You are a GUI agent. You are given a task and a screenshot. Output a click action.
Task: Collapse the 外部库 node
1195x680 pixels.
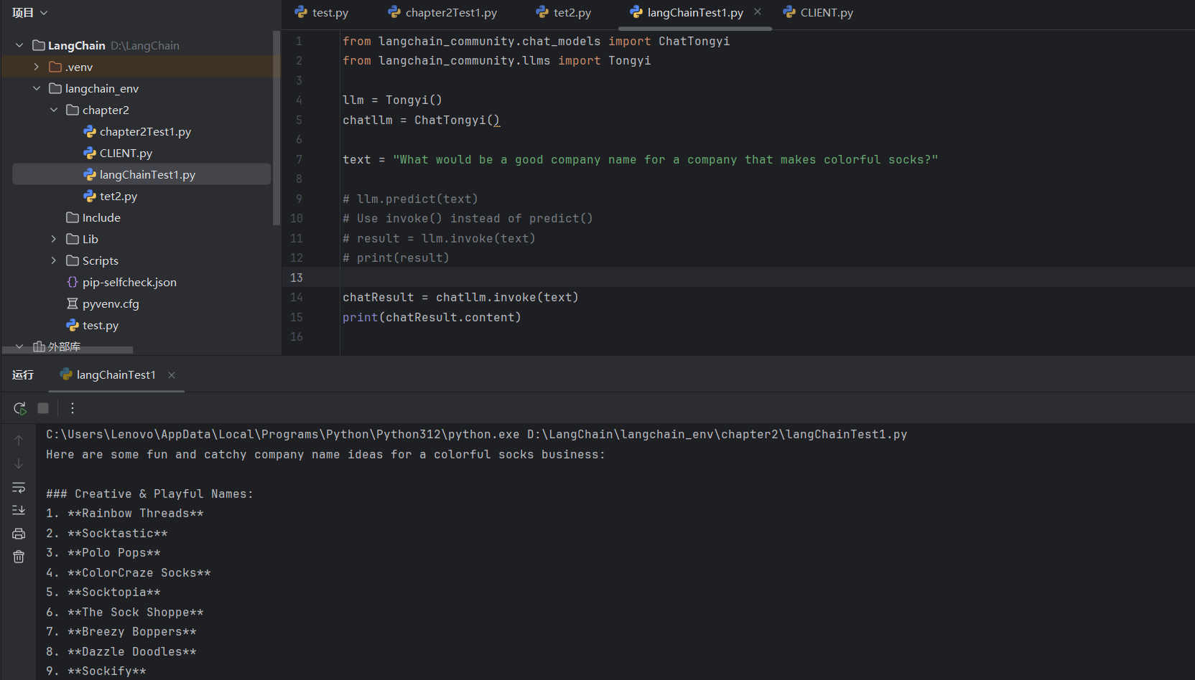tap(19, 346)
